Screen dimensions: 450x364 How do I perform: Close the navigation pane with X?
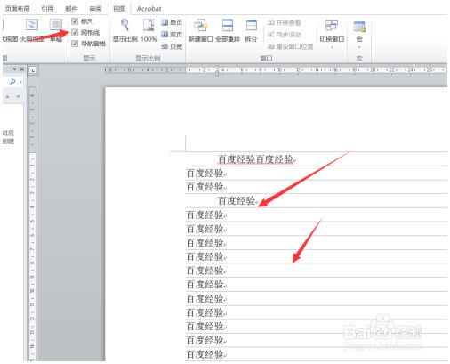[x=22, y=69]
